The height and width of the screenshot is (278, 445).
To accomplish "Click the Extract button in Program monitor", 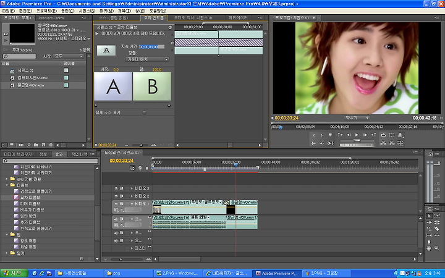I will [392, 143].
